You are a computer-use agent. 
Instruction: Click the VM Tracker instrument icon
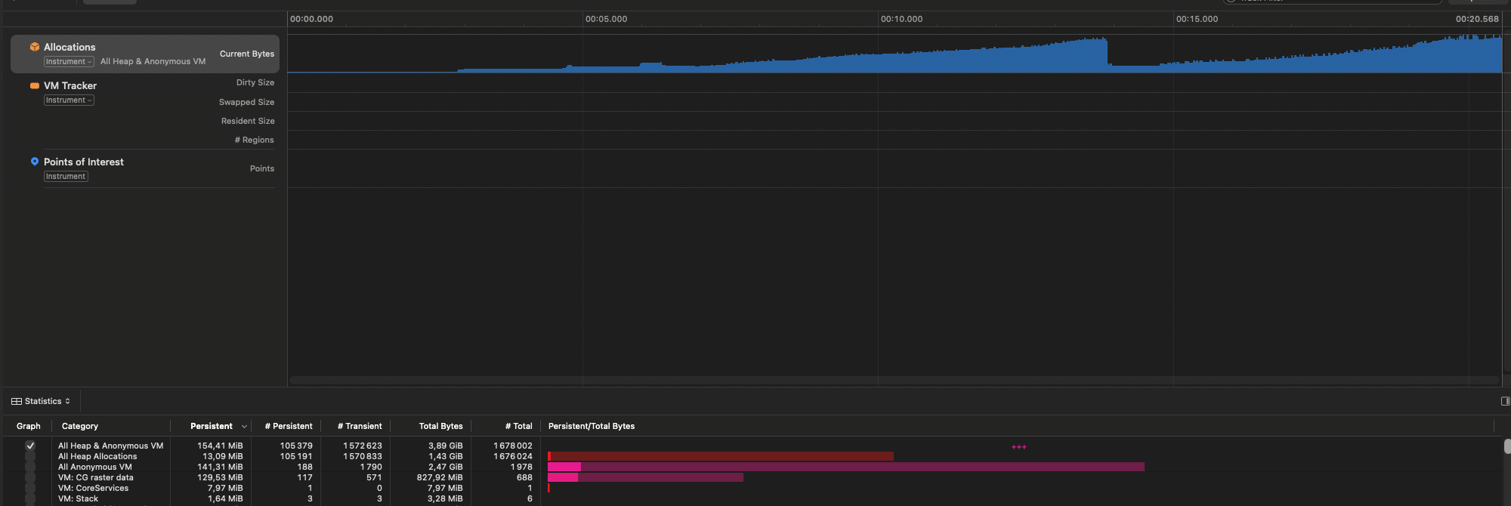pyautogui.click(x=34, y=85)
